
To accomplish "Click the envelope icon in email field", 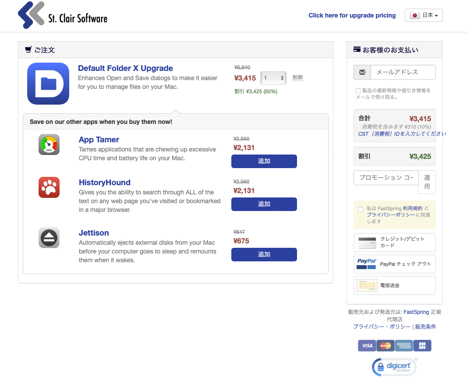I will (x=362, y=72).
